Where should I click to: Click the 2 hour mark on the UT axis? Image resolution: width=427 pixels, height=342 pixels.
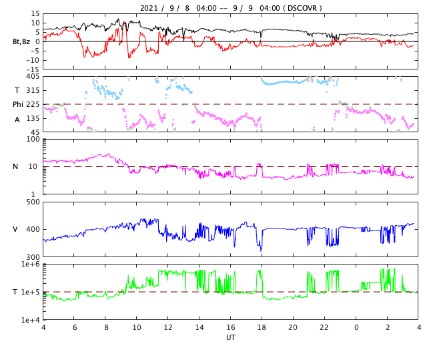[388, 327]
